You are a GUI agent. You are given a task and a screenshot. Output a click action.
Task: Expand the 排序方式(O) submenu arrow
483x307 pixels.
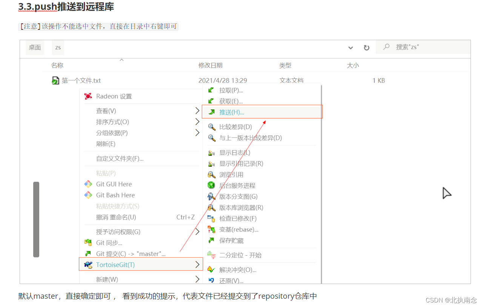197,121
